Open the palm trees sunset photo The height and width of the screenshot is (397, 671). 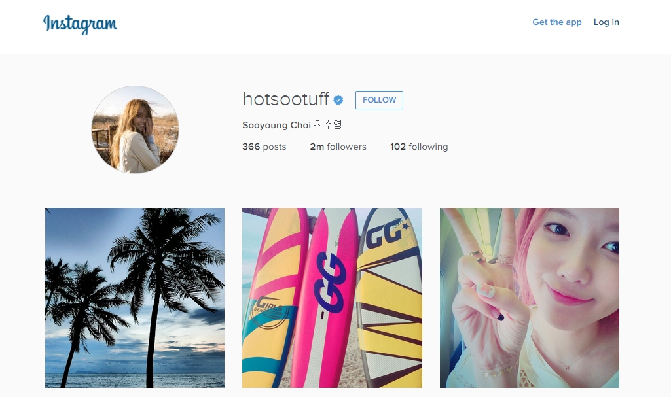(135, 298)
